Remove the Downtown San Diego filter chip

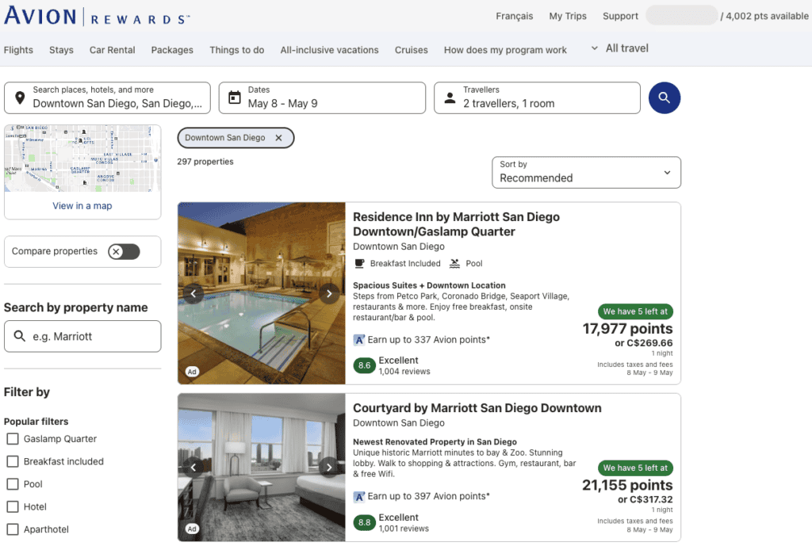tap(279, 137)
